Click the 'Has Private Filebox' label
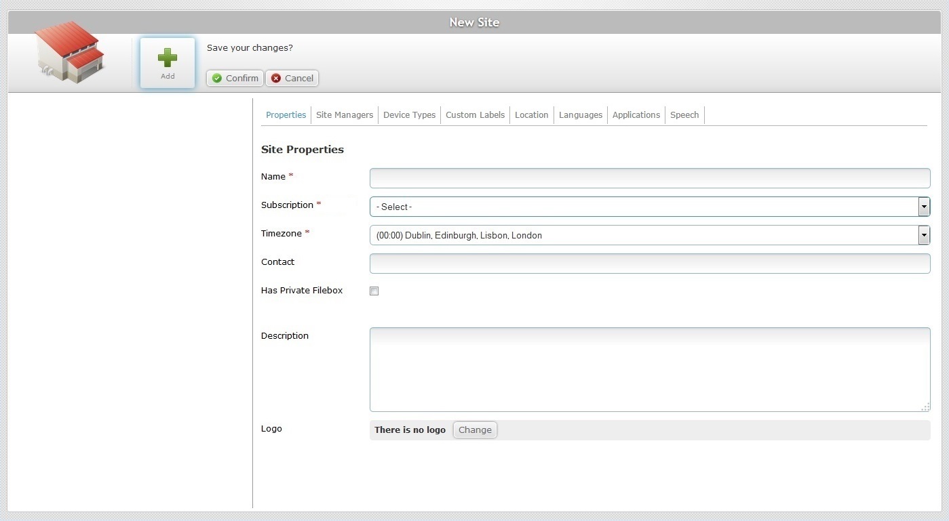The height and width of the screenshot is (521, 949). click(x=302, y=291)
